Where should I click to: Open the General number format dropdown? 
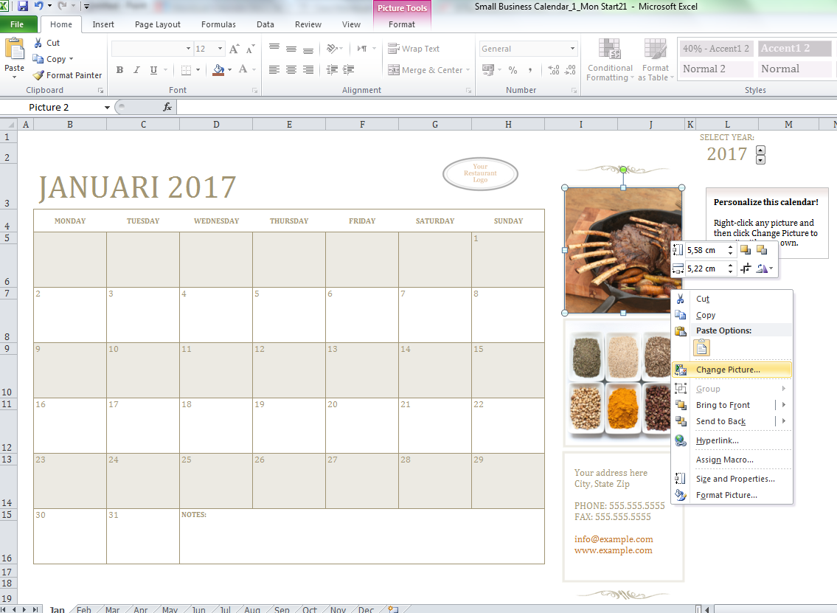pos(574,48)
